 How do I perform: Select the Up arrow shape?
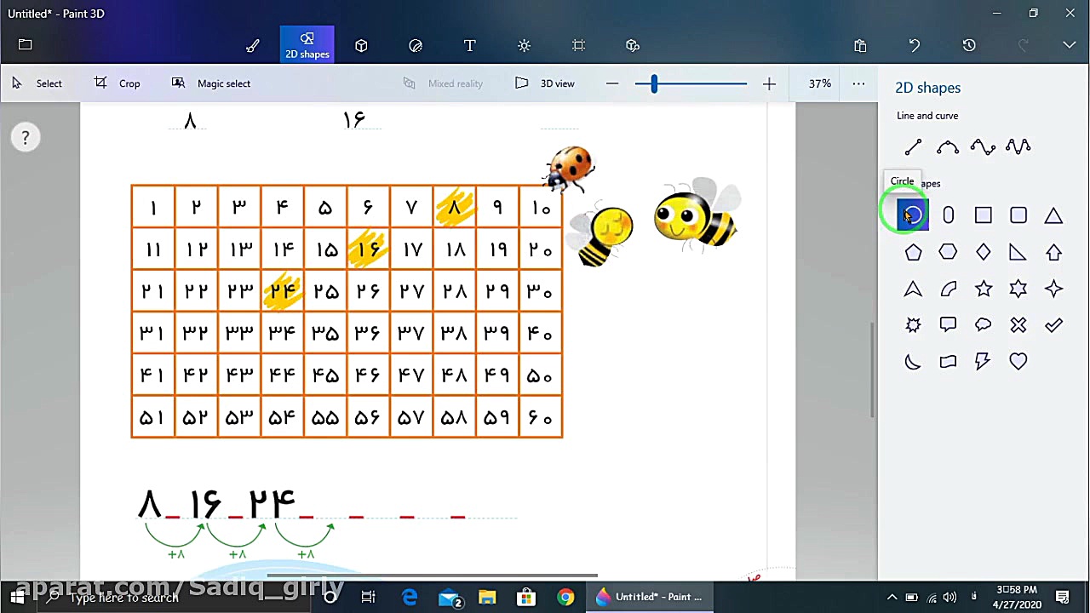pos(1054,252)
